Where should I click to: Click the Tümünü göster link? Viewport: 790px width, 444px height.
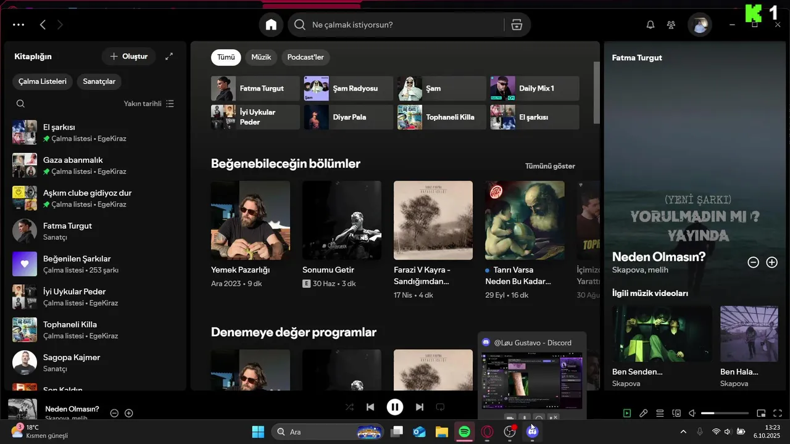550,166
